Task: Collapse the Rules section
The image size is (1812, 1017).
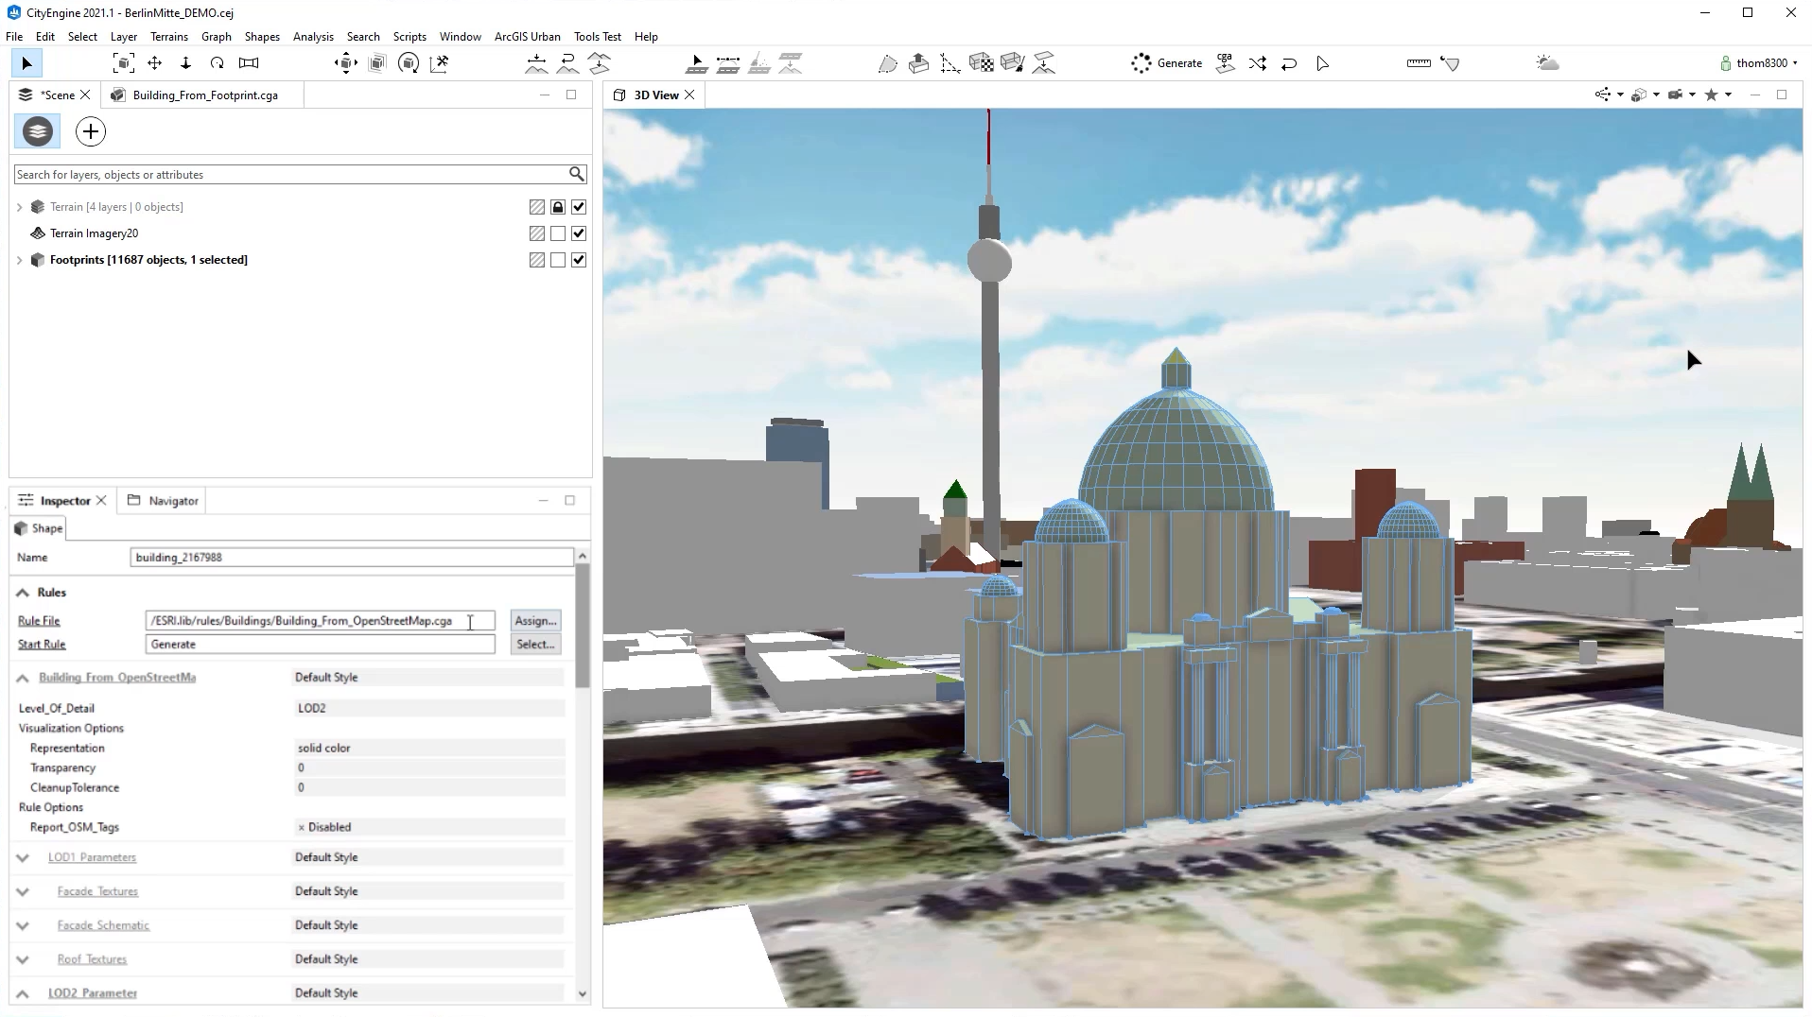Action: [23, 593]
